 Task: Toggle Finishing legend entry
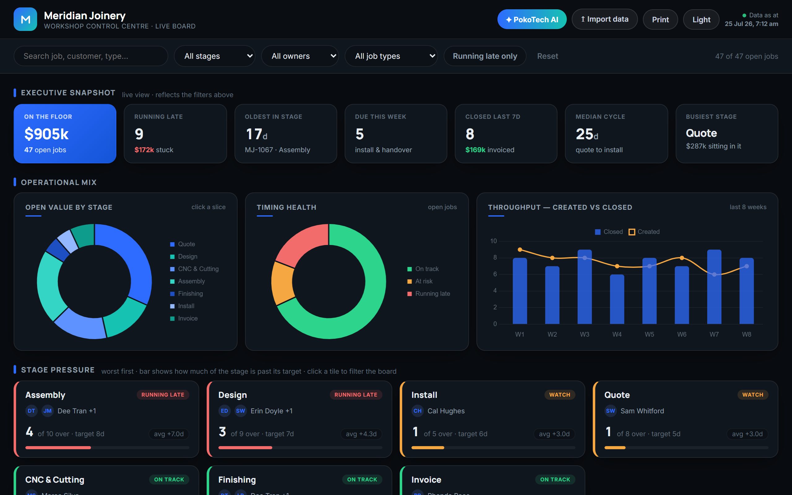coord(187,294)
